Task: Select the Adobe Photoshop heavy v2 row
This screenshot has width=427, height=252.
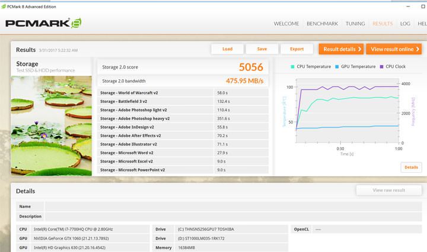Action: tap(155, 118)
